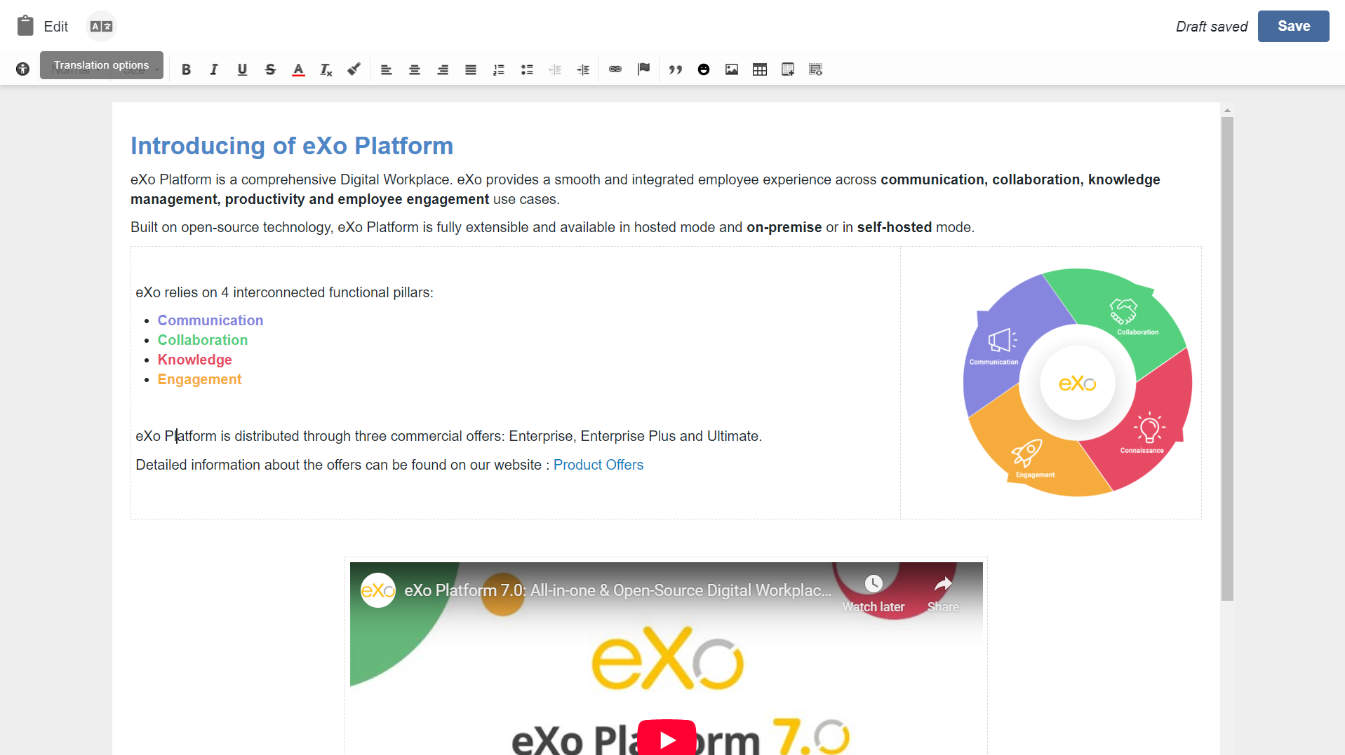This screenshot has width=1345, height=755.
Task: Apply block quote formatting
Action: click(x=676, y=69)
